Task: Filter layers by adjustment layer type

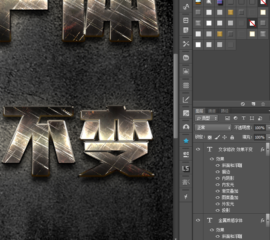Action: 236,118
